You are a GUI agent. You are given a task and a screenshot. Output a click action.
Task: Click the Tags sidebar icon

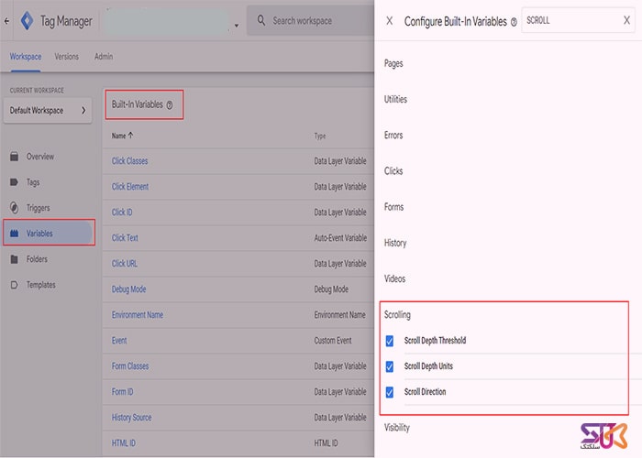(14, 182)
